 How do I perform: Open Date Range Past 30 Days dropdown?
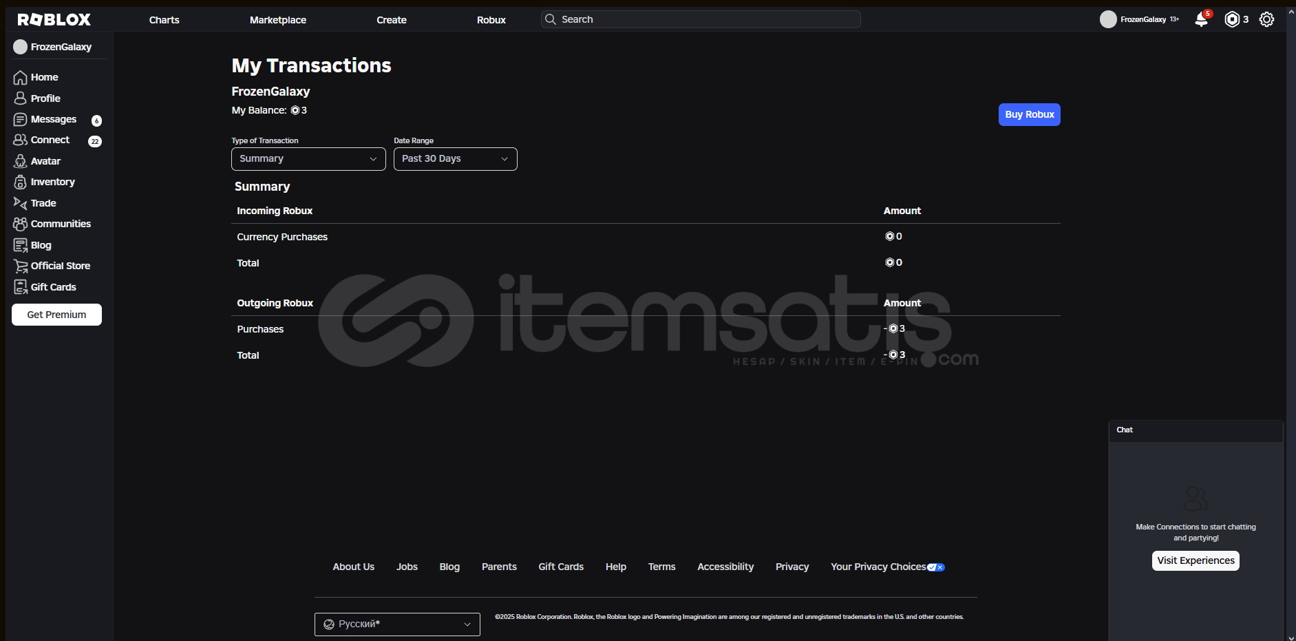point(456,159)
